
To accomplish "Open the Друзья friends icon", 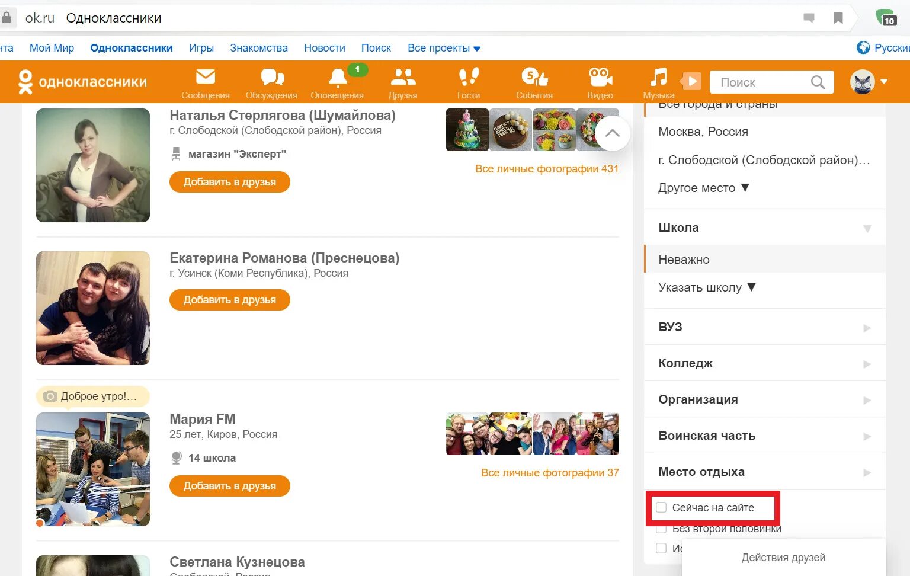I will (403, 77).
